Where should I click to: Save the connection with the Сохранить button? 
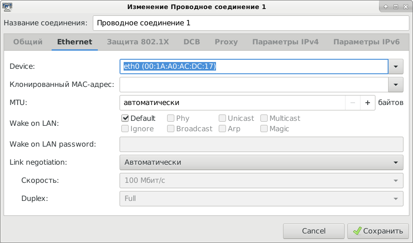(x=378, y=231)
